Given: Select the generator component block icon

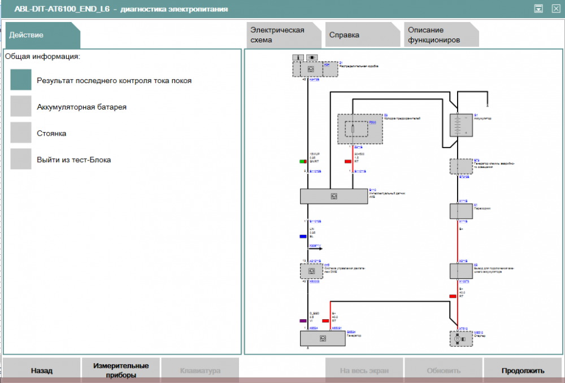Looking at the screenshot, I should 321,338.
